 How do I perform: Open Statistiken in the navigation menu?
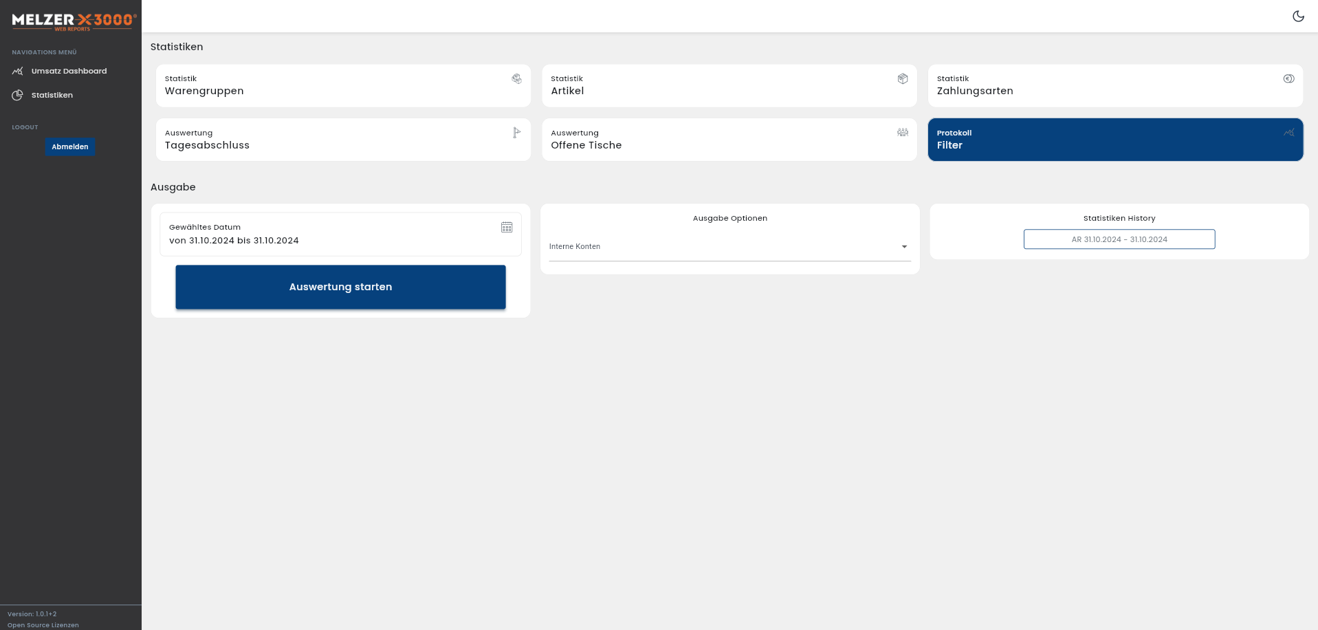[x=52, y=95]
